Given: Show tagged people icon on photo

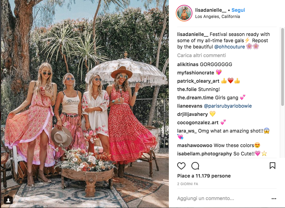Looking at the screenshot, I should [x=8, y=200].
